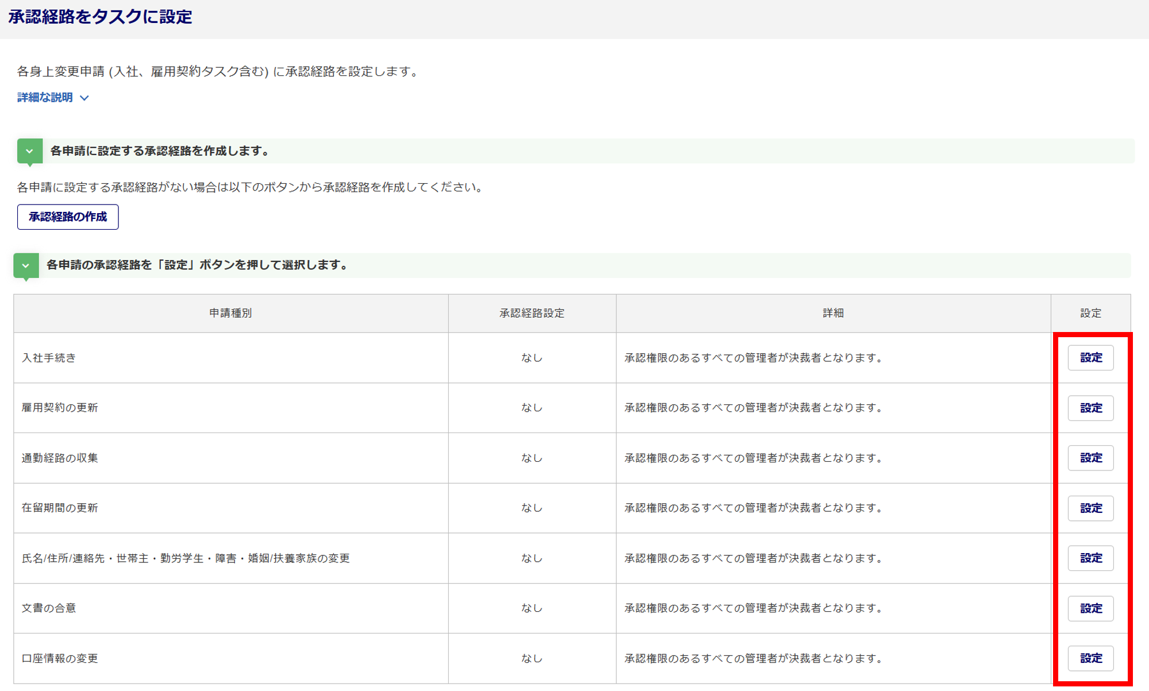
Task: Select the 入社手続き row label
Action: (49, 358)
